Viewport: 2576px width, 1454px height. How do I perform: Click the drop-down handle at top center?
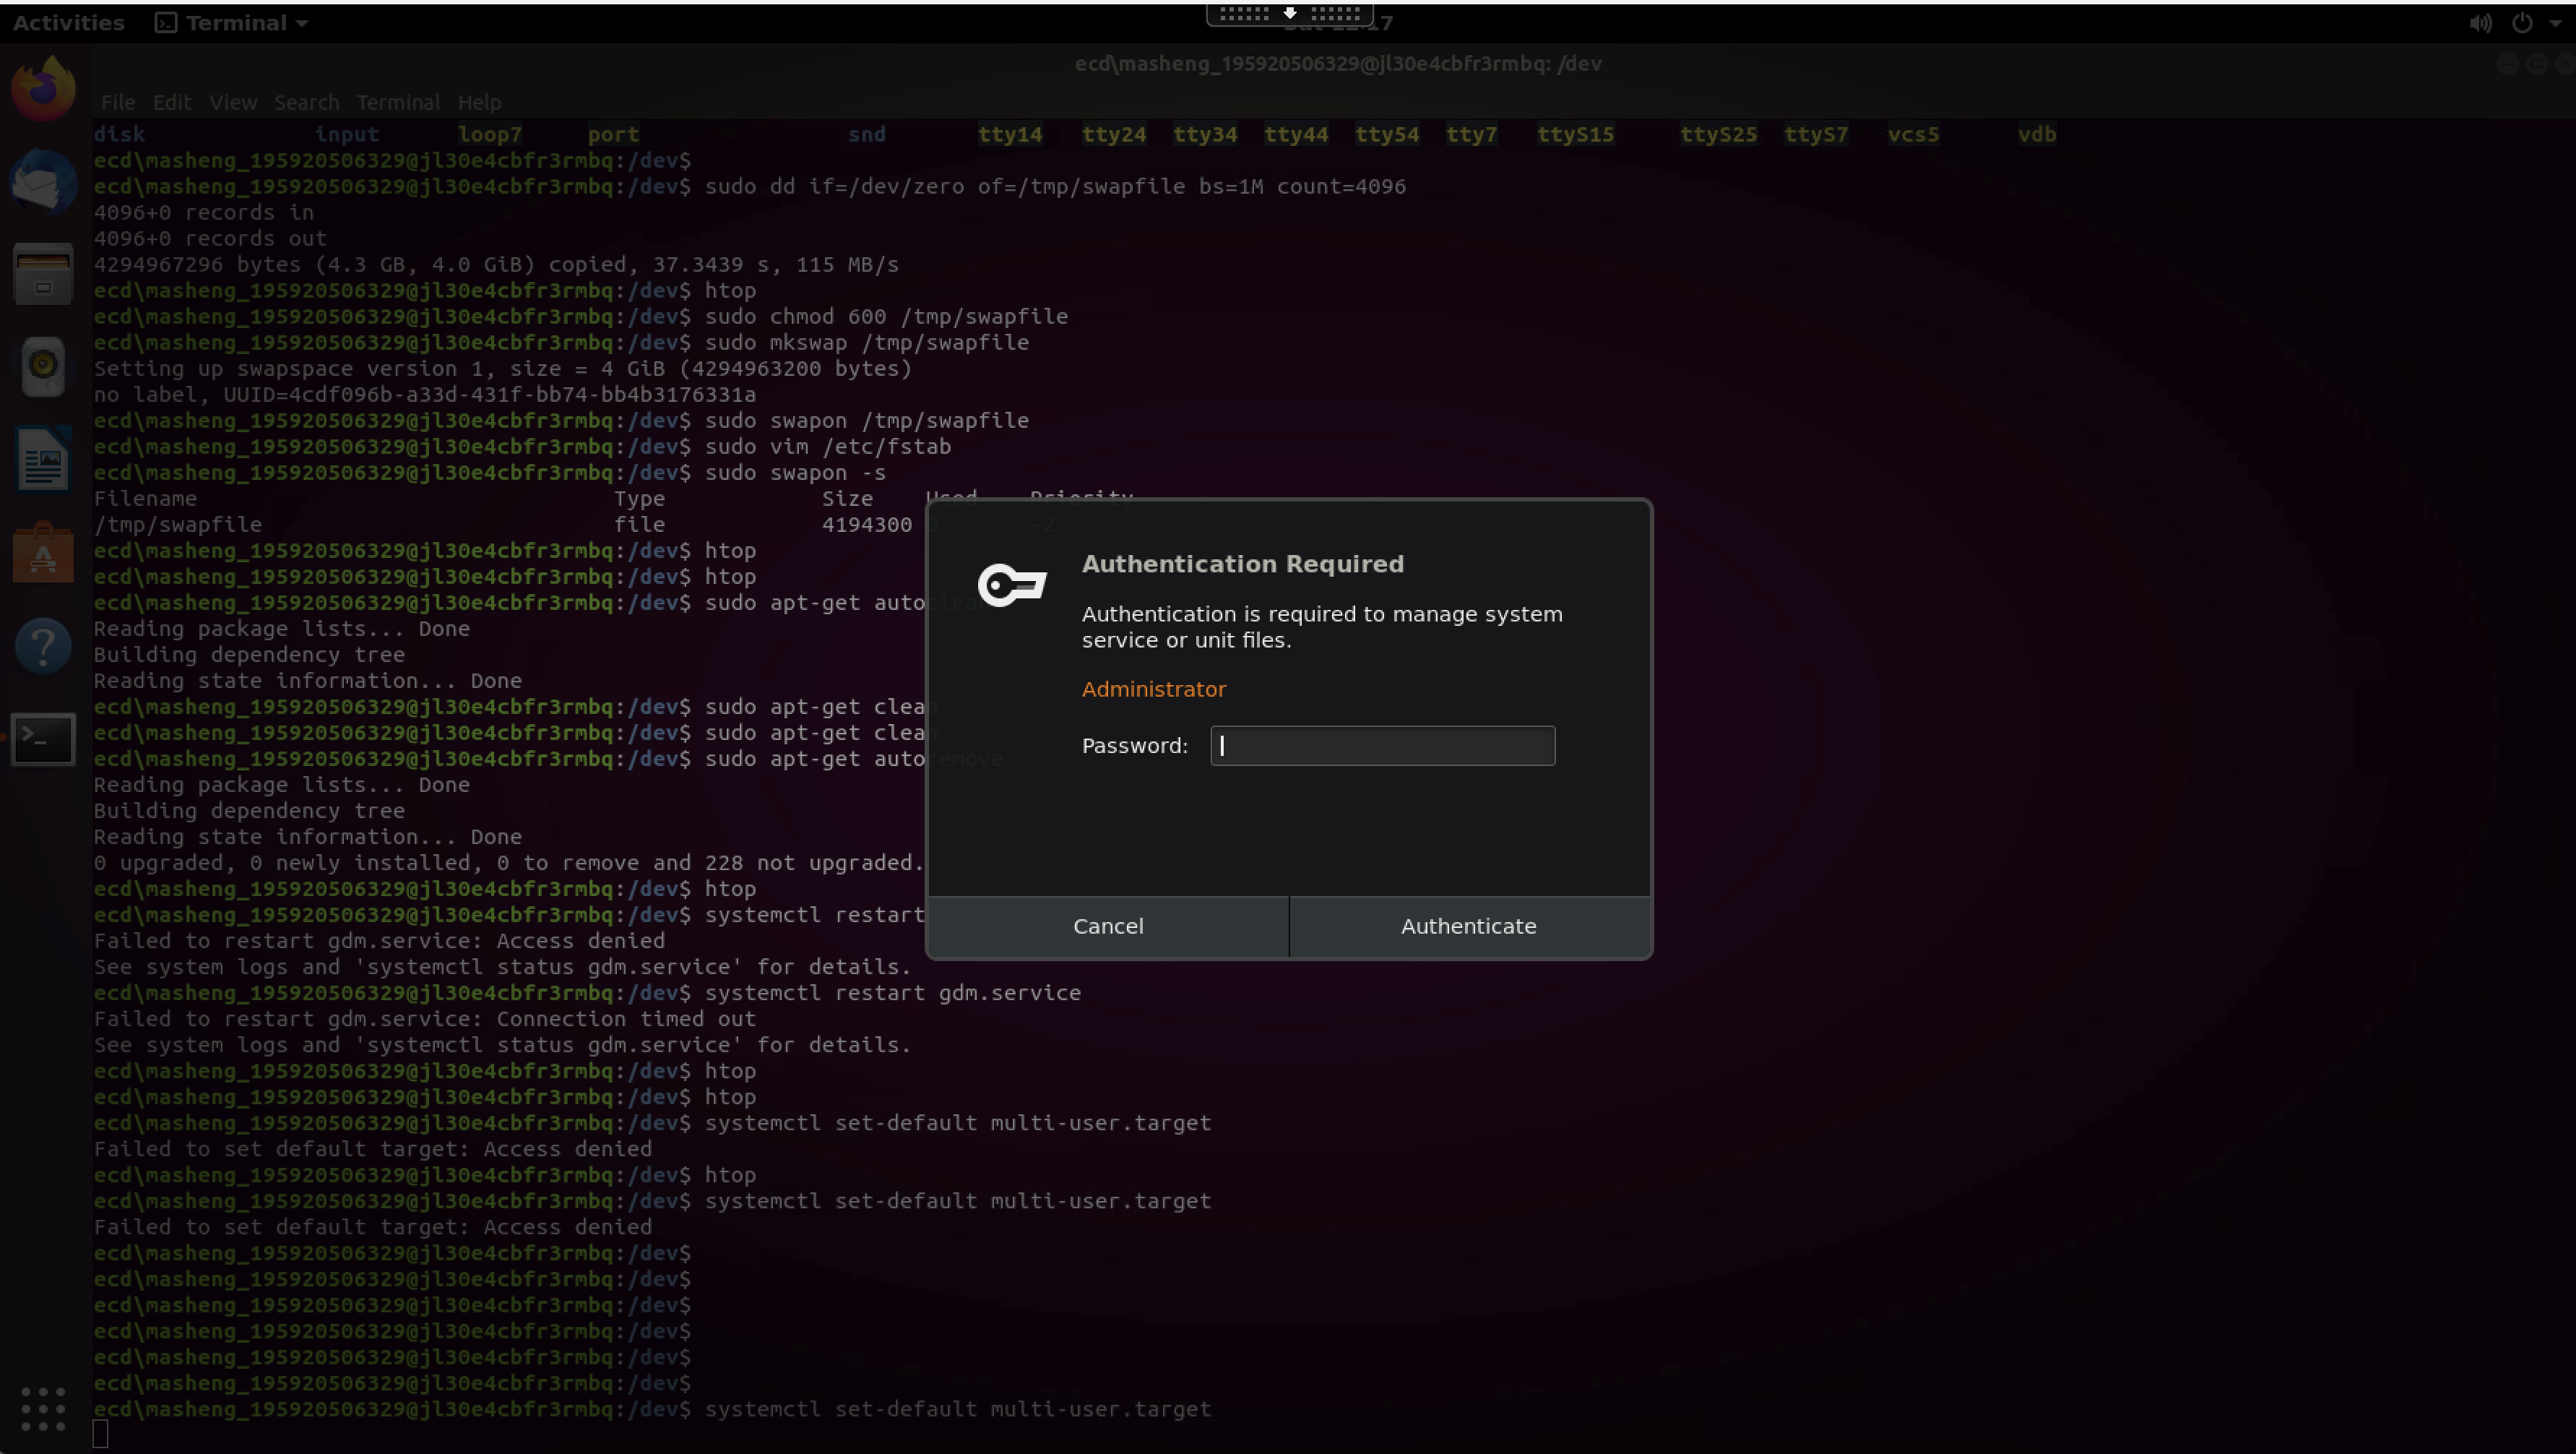[1290, 14]
